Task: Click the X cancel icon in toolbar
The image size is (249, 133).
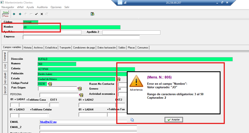Action: (x=42, y=14)
